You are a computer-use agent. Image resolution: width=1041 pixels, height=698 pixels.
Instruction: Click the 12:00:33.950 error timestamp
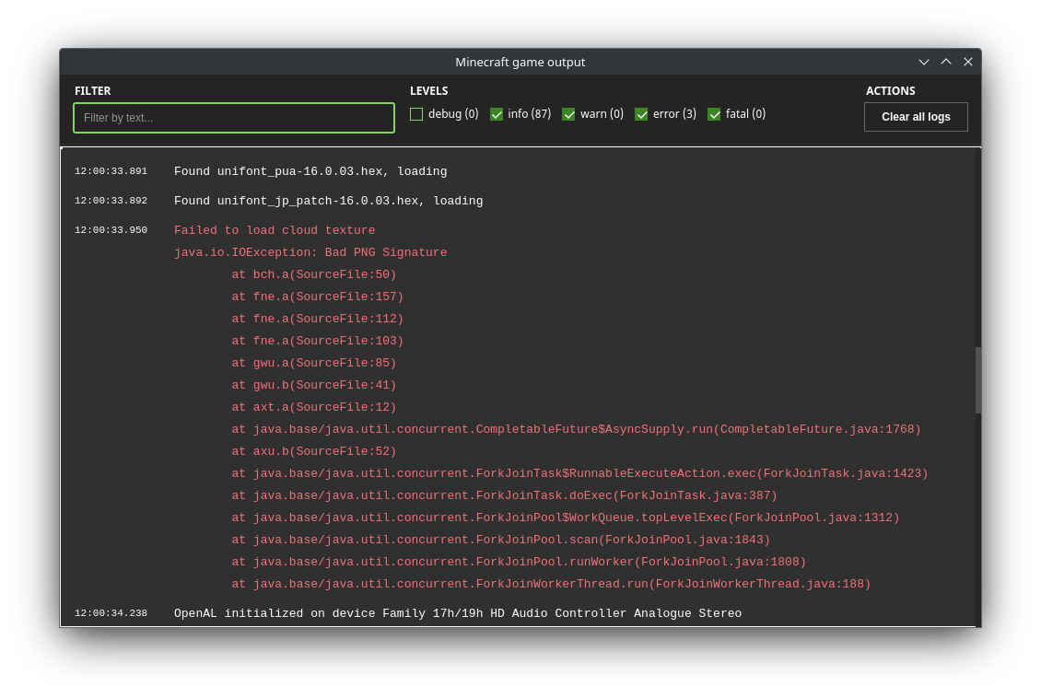111,230
